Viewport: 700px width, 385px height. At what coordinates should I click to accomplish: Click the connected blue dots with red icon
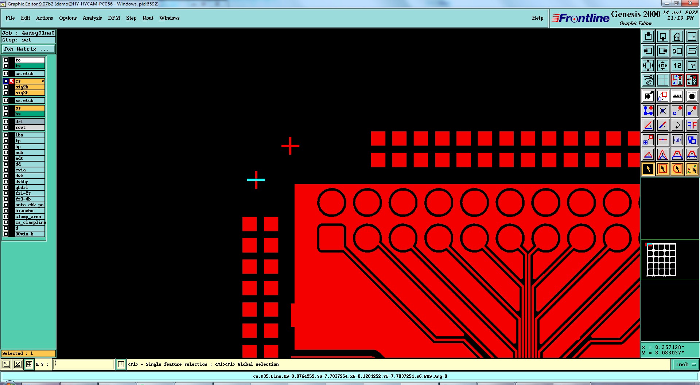(648, 111)
